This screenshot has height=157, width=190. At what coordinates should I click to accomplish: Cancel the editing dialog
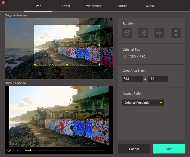pos(134,149)
